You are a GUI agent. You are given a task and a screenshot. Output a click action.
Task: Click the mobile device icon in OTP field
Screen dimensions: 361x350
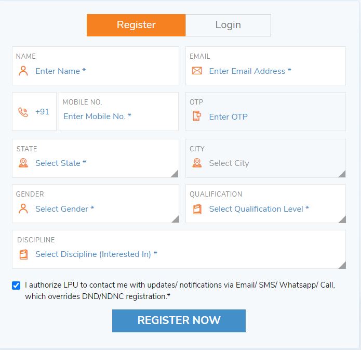coord(197,116)
